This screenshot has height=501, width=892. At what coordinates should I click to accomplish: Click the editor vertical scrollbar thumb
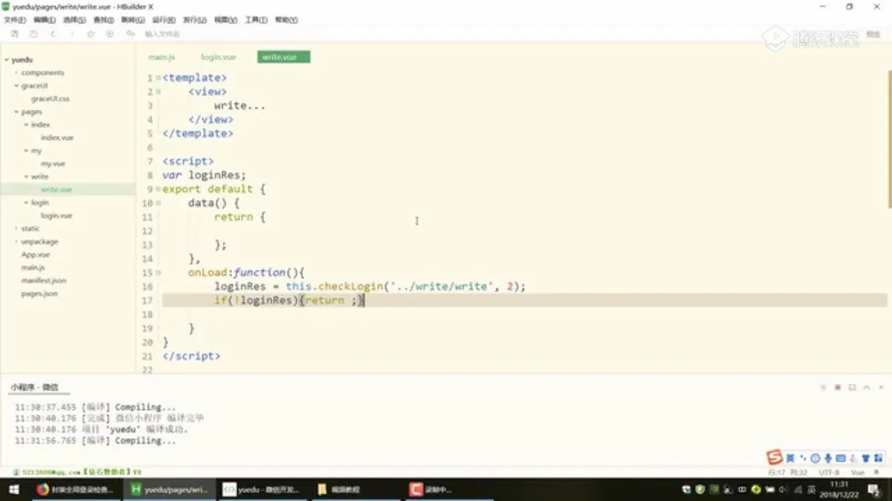tap(890, 137)
